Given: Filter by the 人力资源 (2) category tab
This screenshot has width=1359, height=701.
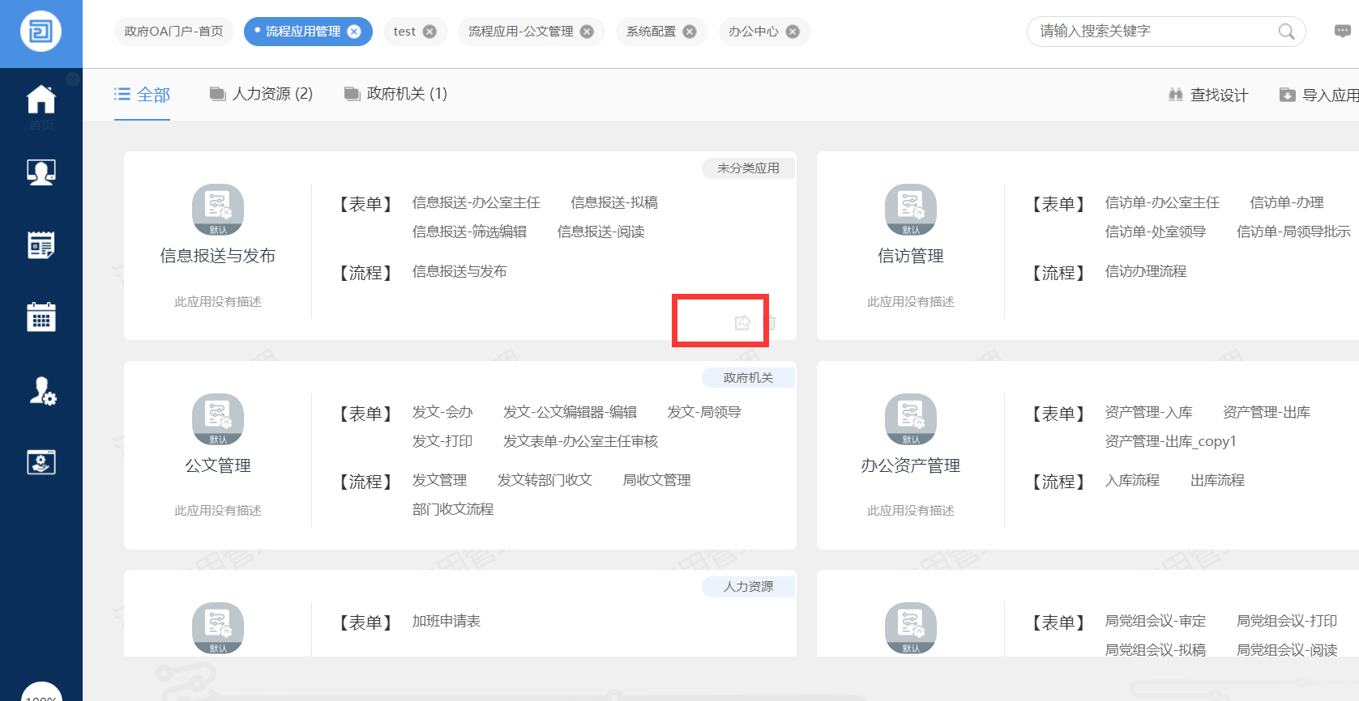Looking at the screenshot, I should pos(261,94).
